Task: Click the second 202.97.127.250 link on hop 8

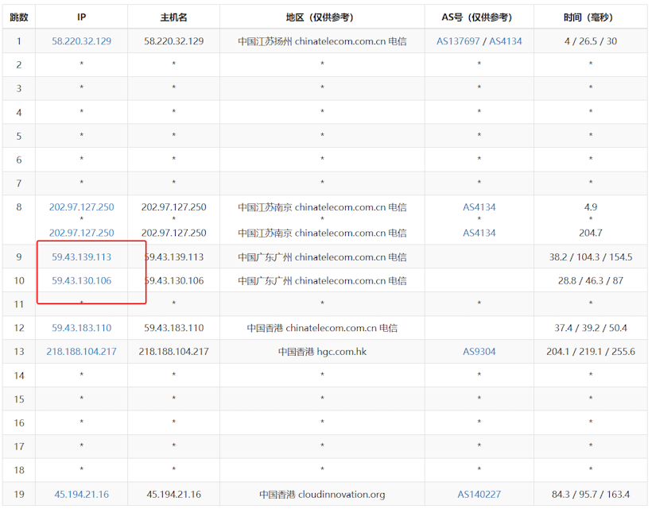Action: 80,233
